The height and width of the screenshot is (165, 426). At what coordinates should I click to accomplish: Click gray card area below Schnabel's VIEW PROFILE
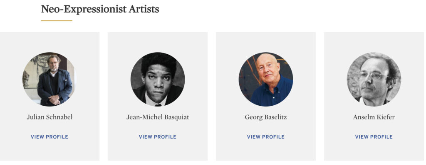pyautogui.click(x=50, y=150)
